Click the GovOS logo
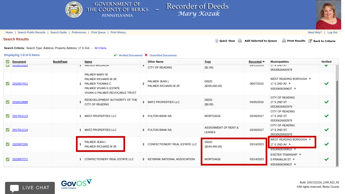 77,184
